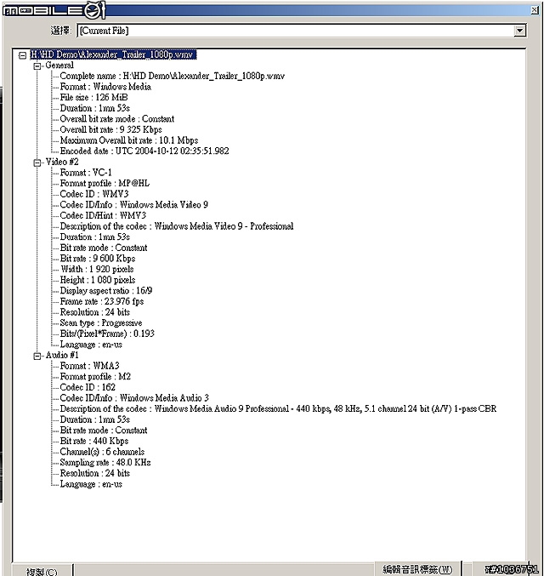
Task: Collapse the Audio #1 section
Action: (x=37, y=356)
